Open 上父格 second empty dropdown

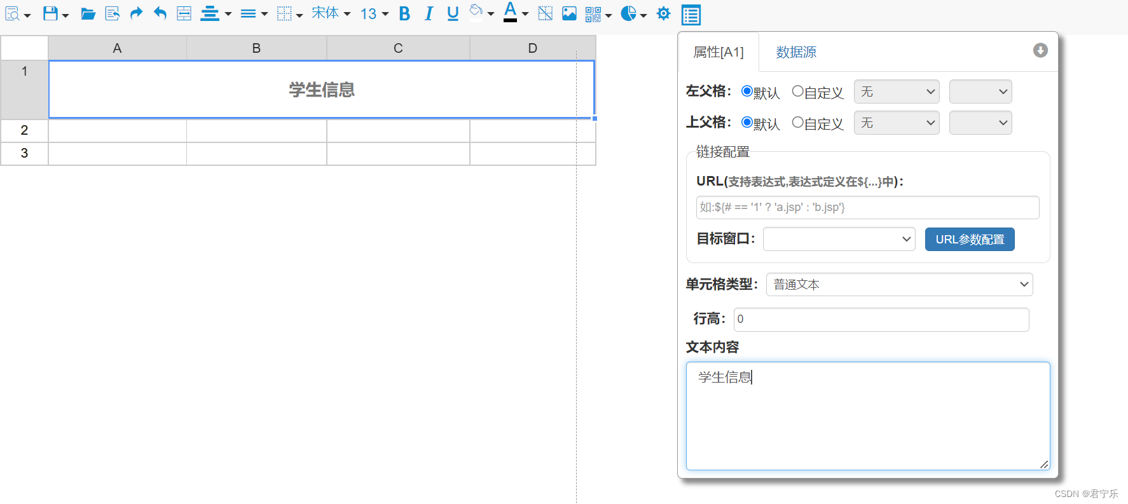[980, 123]
